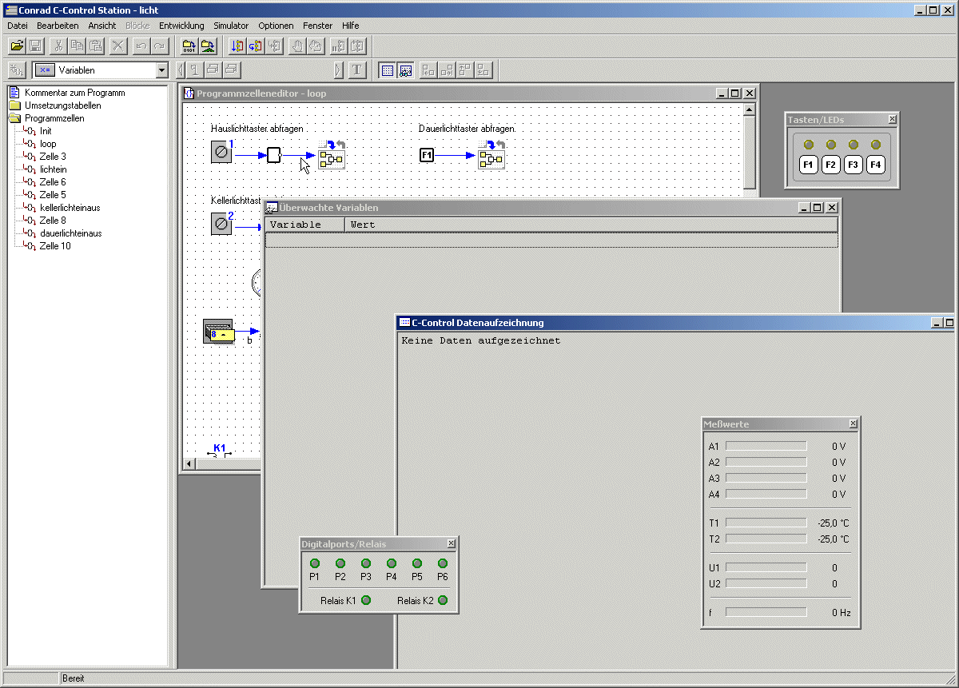
Task: Click the Cut scissors toolbar icon
Action: [x=58, y=46]
